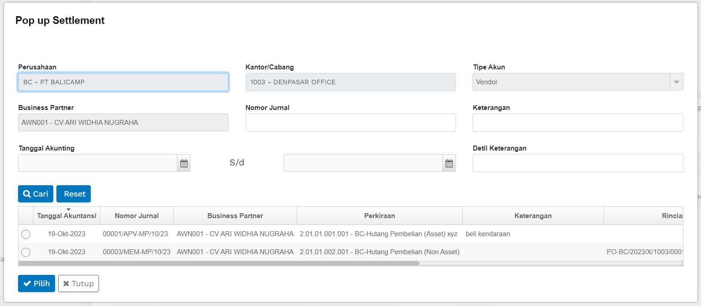Open the start date calendar picker
The image size is (701, 306).
184,163
